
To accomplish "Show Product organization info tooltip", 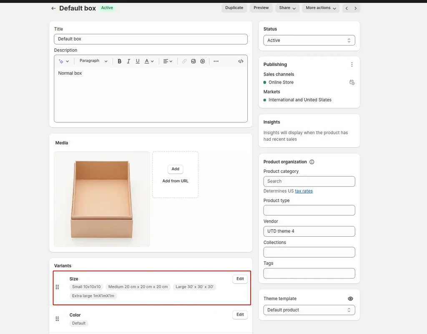I will 312,162.
